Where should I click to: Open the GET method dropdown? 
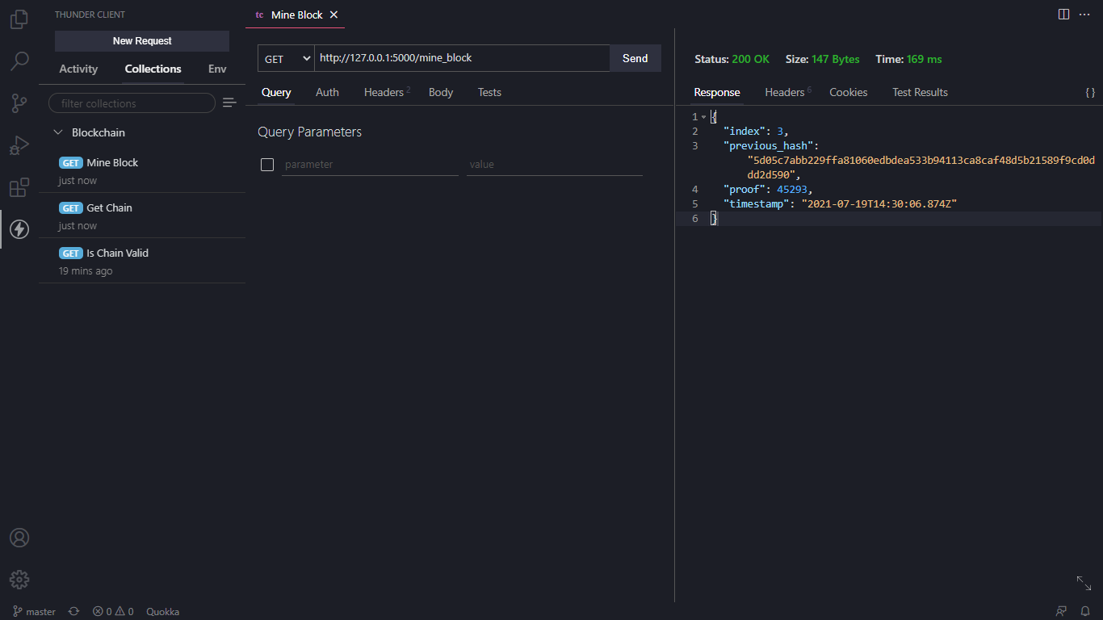pos(286,59)
